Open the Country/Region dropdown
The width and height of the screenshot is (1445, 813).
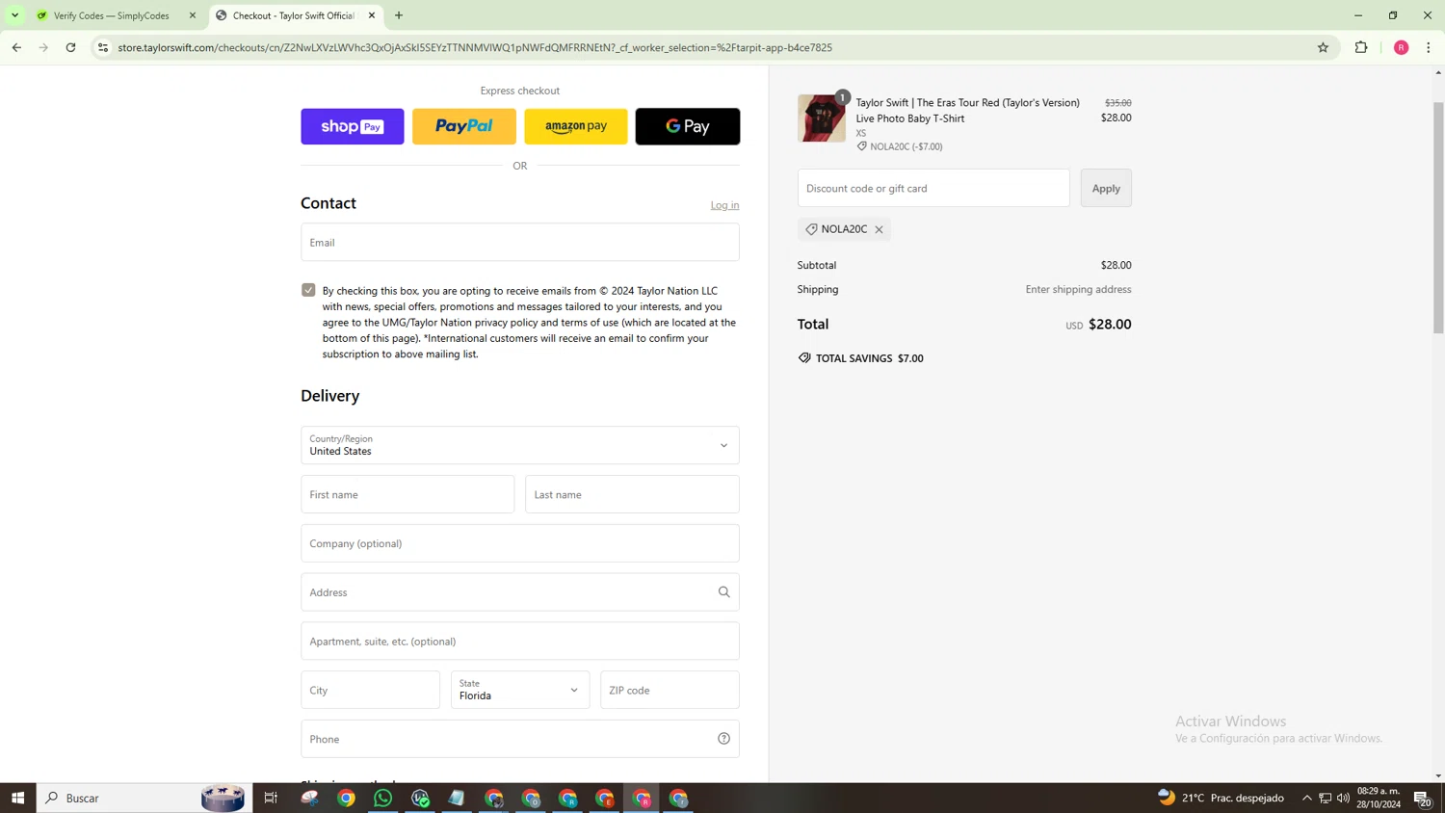(x=520, y=445)
